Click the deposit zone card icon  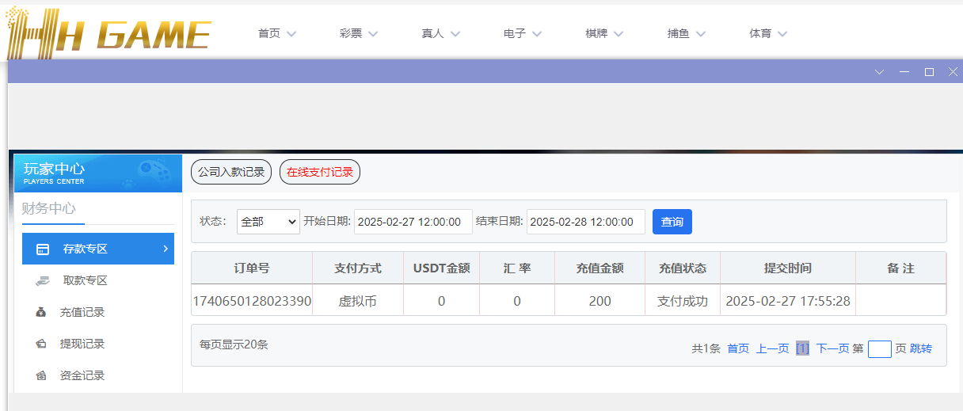coord(43,249)
